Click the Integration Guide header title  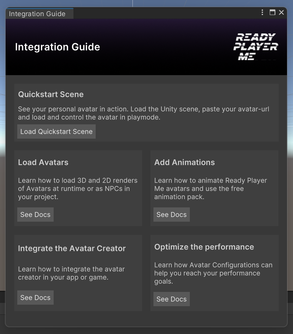[x=57, y=47]
